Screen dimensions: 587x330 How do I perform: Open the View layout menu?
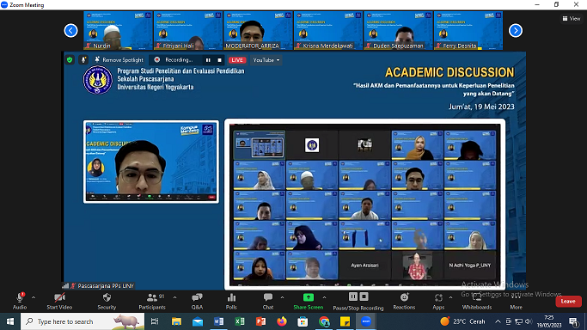tap(572, 18)
